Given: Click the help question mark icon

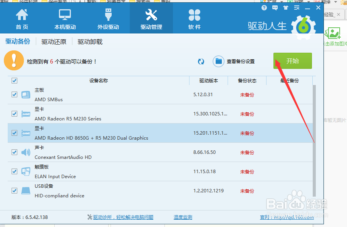Looking at the screenshot, I should tap(264, 8).
